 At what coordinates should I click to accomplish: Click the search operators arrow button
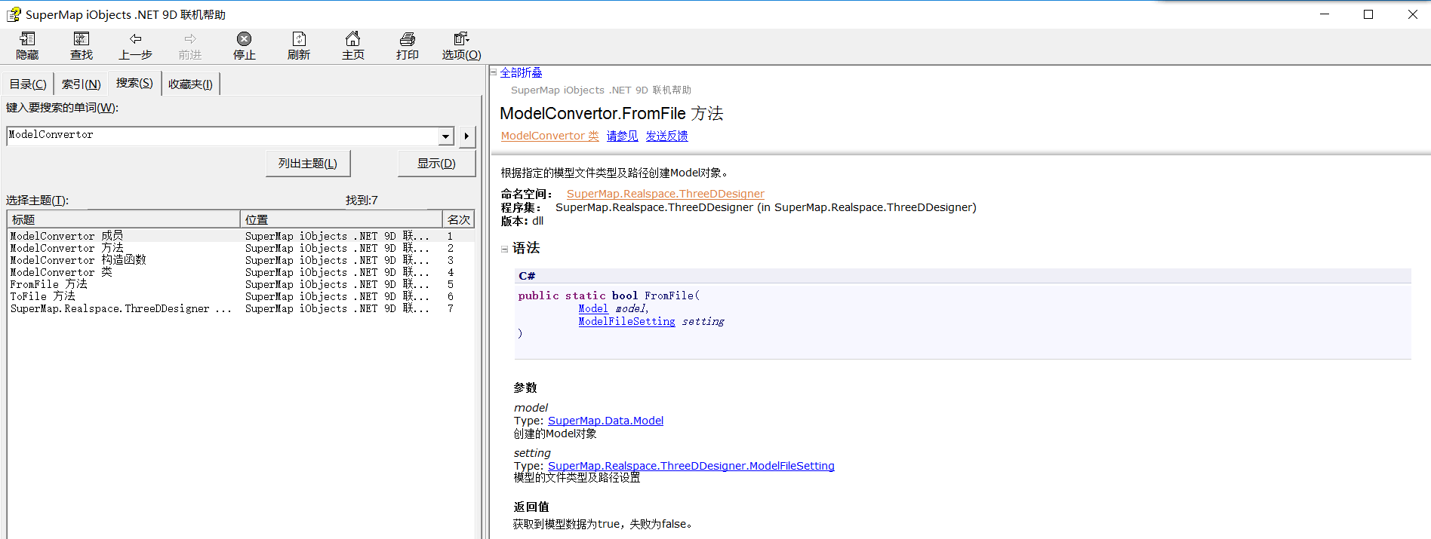click(467, 136)
